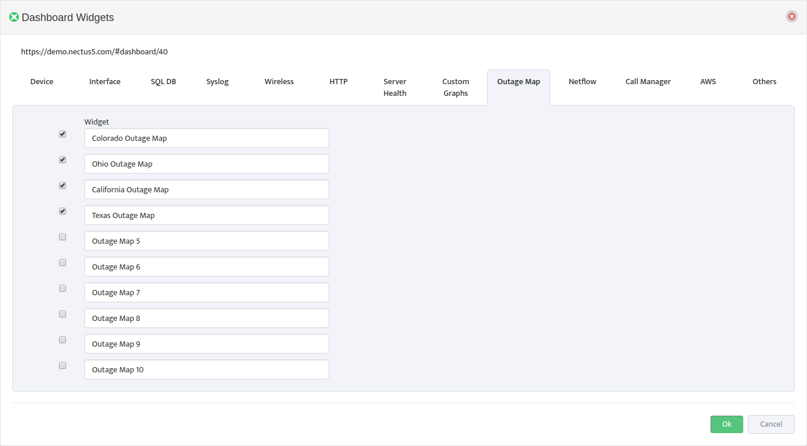Screen dimensions: 807x446
Task: Click the demo.nectus5.com dashboard URL text
Action: (x=95, y=51)
